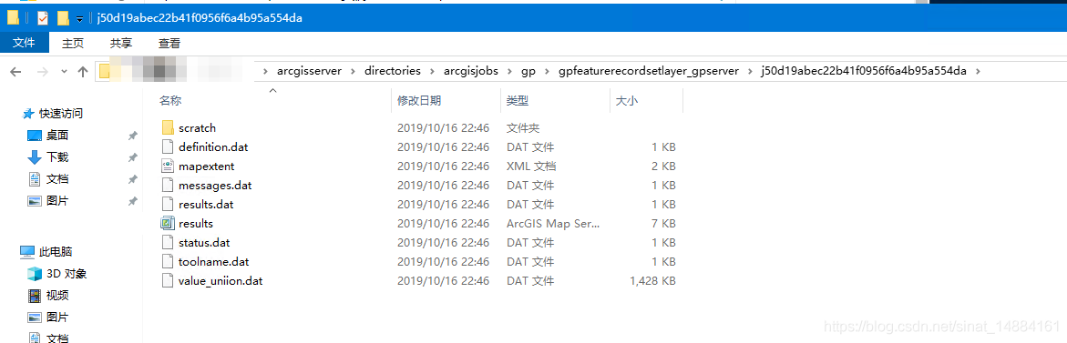Image resolution: width=1067 pixels, height=343 pixels.
Task: Click the Quick Access star icon
Action: [x=28, y=114]
